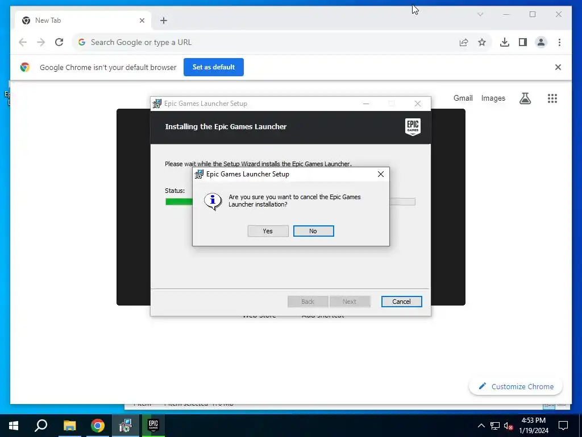The image size is (582, 437).
Task: Click the Epic Games logo in the installer header
Action: pos(413,127)
